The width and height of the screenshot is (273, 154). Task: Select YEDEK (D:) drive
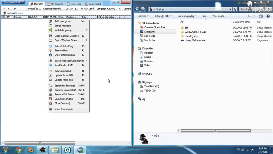[x=150, y=91]
